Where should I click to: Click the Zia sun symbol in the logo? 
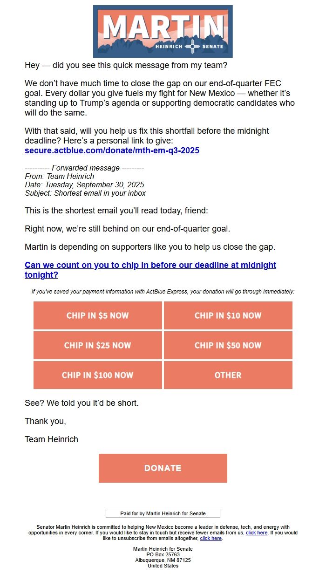click(x=192, y=47)
